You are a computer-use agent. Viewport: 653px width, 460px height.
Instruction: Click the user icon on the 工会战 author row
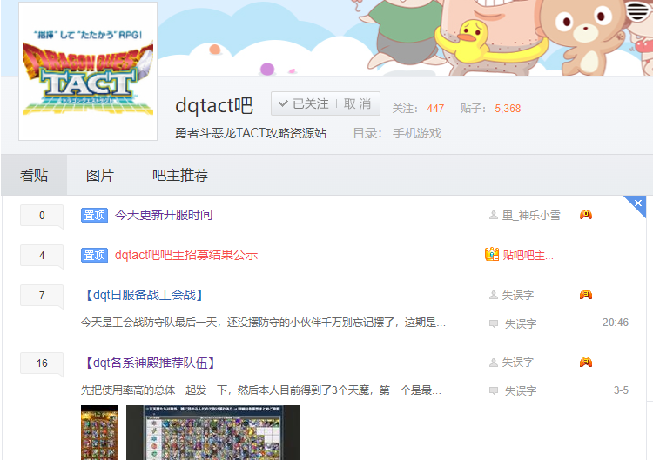(x=494, y=296)
